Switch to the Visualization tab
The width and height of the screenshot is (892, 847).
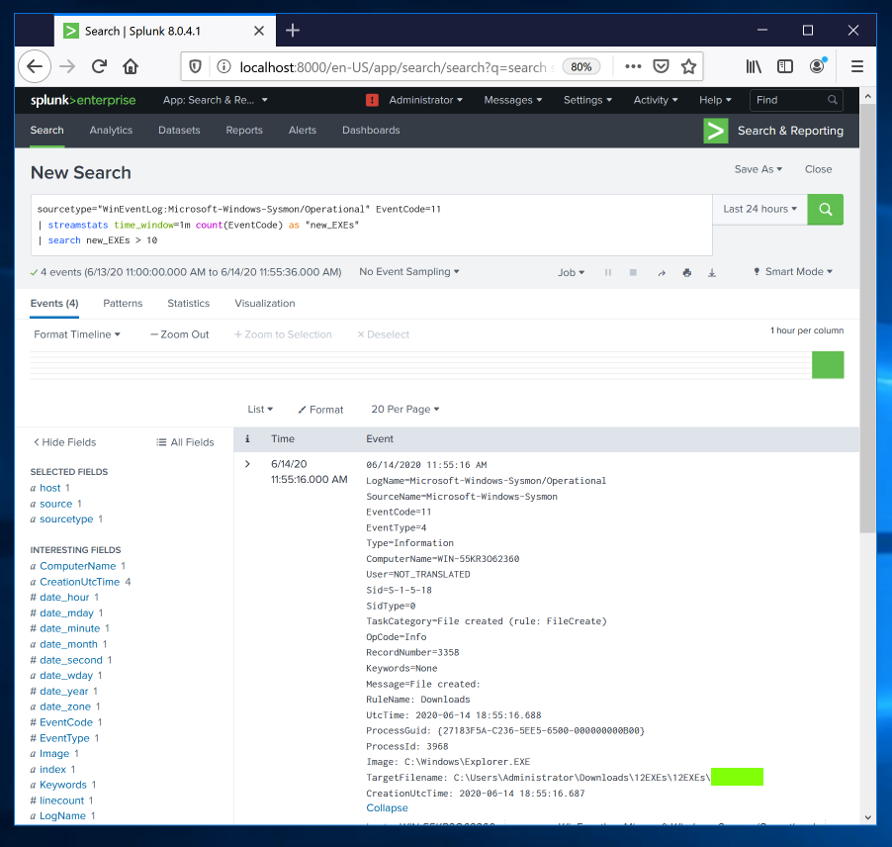point(265,304)
